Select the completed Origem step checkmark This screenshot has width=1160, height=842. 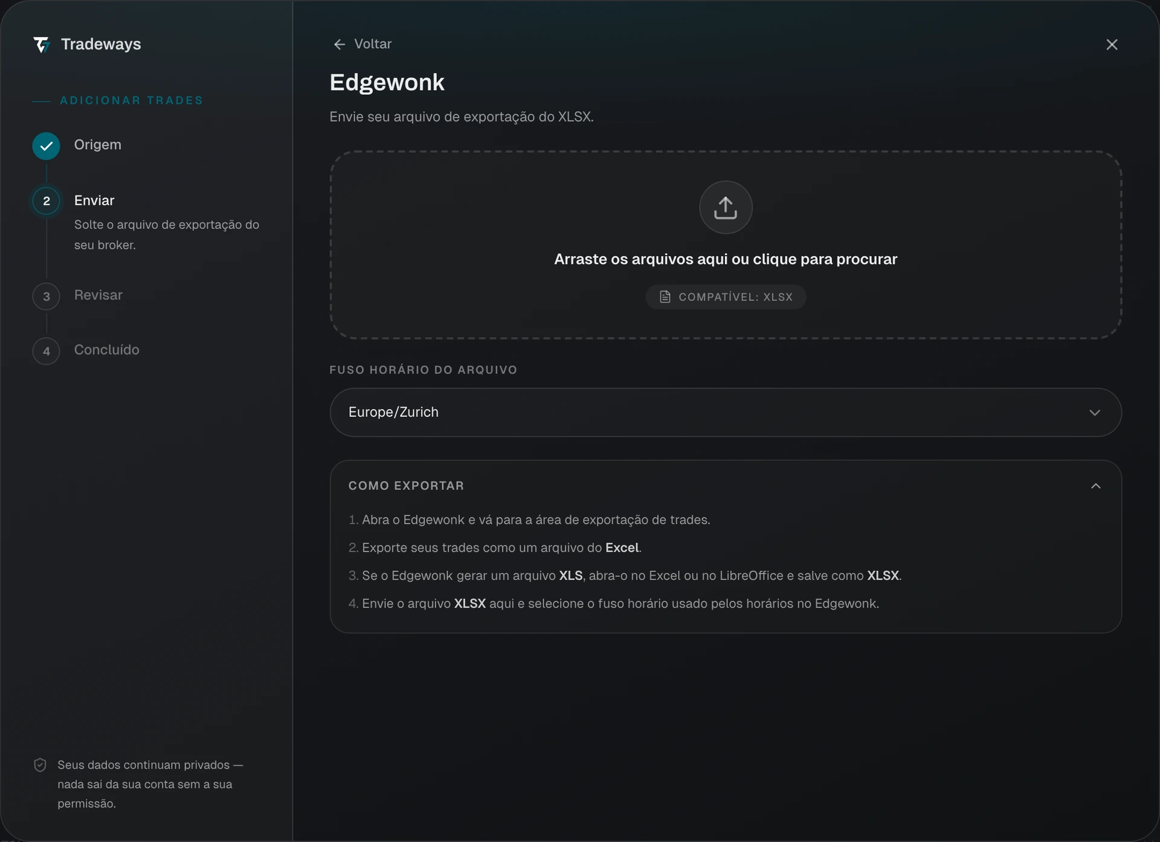[46, 146]
